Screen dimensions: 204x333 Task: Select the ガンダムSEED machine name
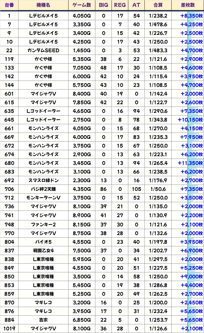point(43,51)
